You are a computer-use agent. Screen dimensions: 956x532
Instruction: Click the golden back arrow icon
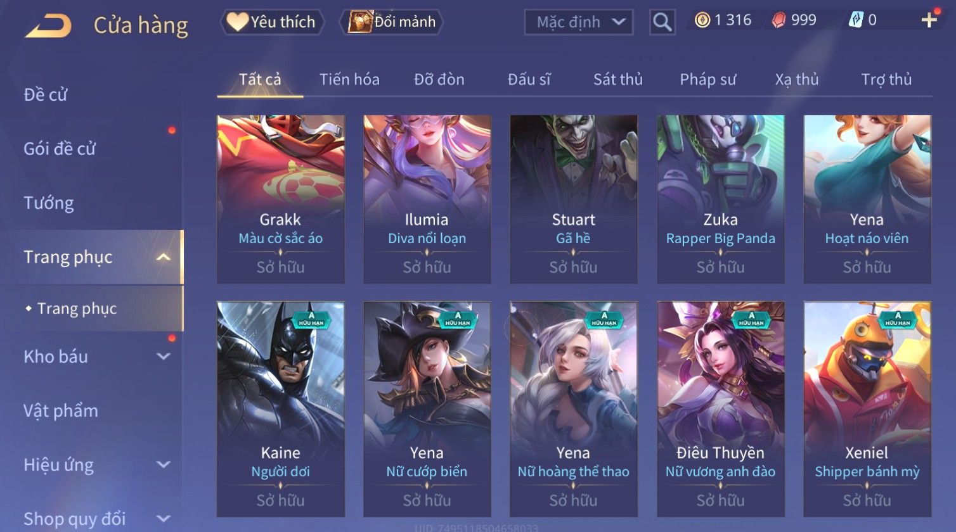tap(49, 25)
